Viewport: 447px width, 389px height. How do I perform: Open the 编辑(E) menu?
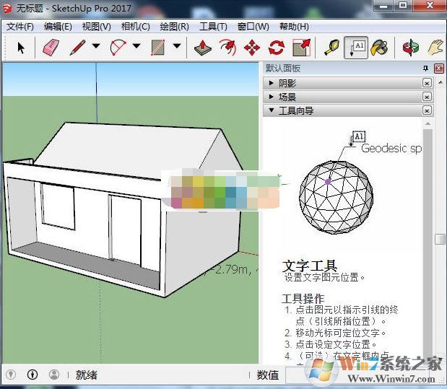(58, 27)
